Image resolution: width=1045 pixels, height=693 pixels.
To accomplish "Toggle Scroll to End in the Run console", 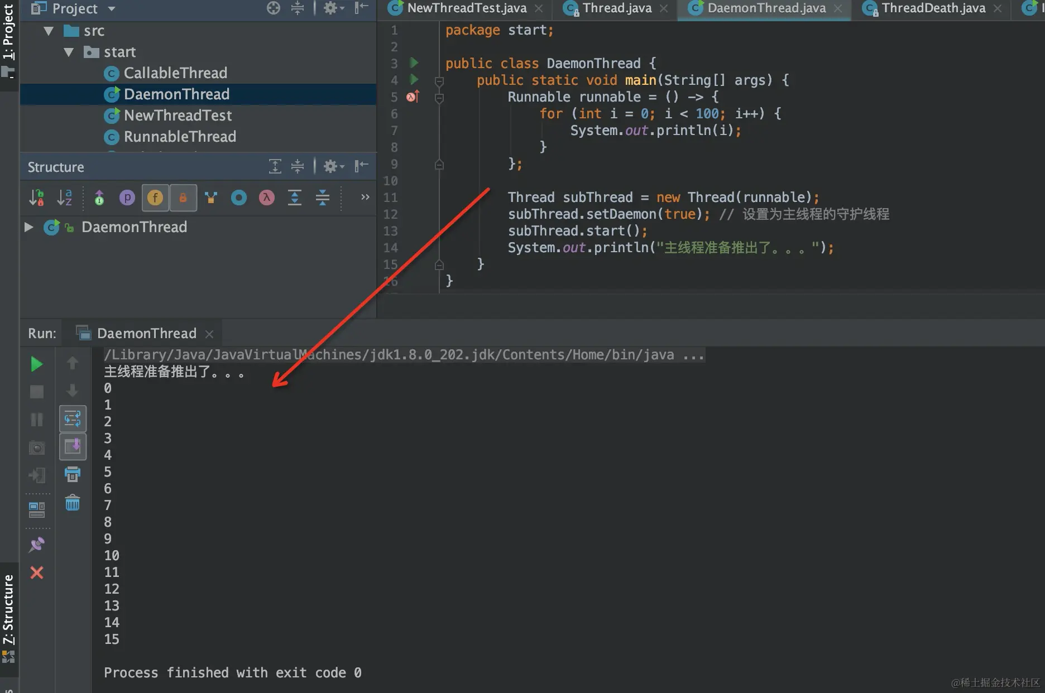I will pos(73,446).
